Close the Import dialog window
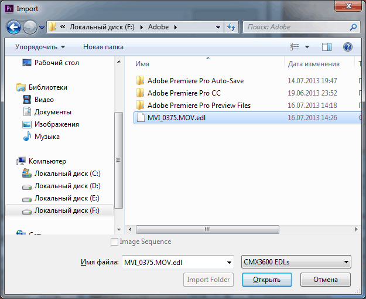This screenshot has width=366, height=299. coord(348,6)
